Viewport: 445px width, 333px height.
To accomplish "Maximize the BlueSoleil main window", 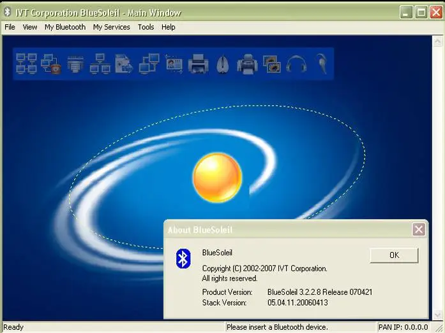I will pyautogui.click(x=421, y=13).
